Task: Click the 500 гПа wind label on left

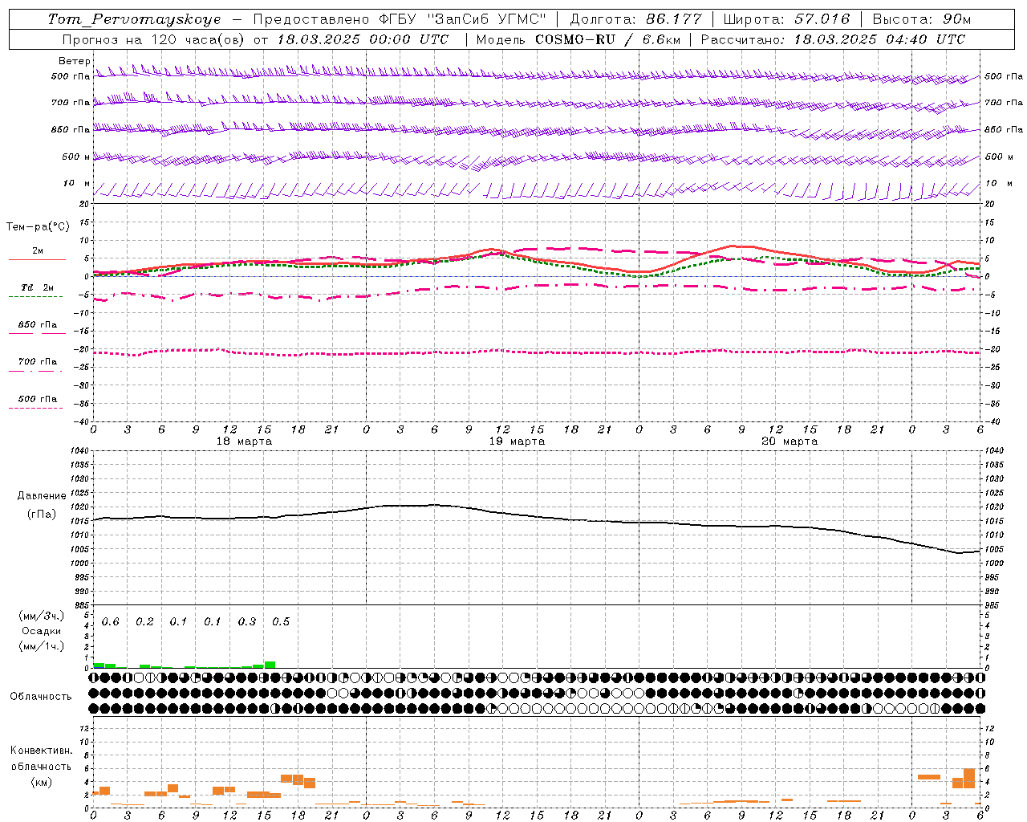Action: (x=71, y=77)
